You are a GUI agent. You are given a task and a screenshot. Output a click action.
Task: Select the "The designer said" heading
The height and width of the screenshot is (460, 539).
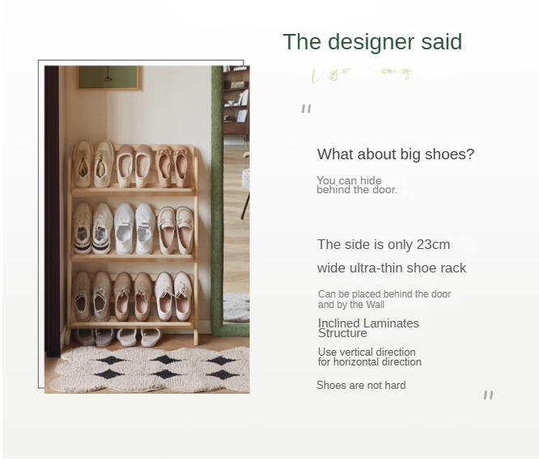(x=371, y=42)
